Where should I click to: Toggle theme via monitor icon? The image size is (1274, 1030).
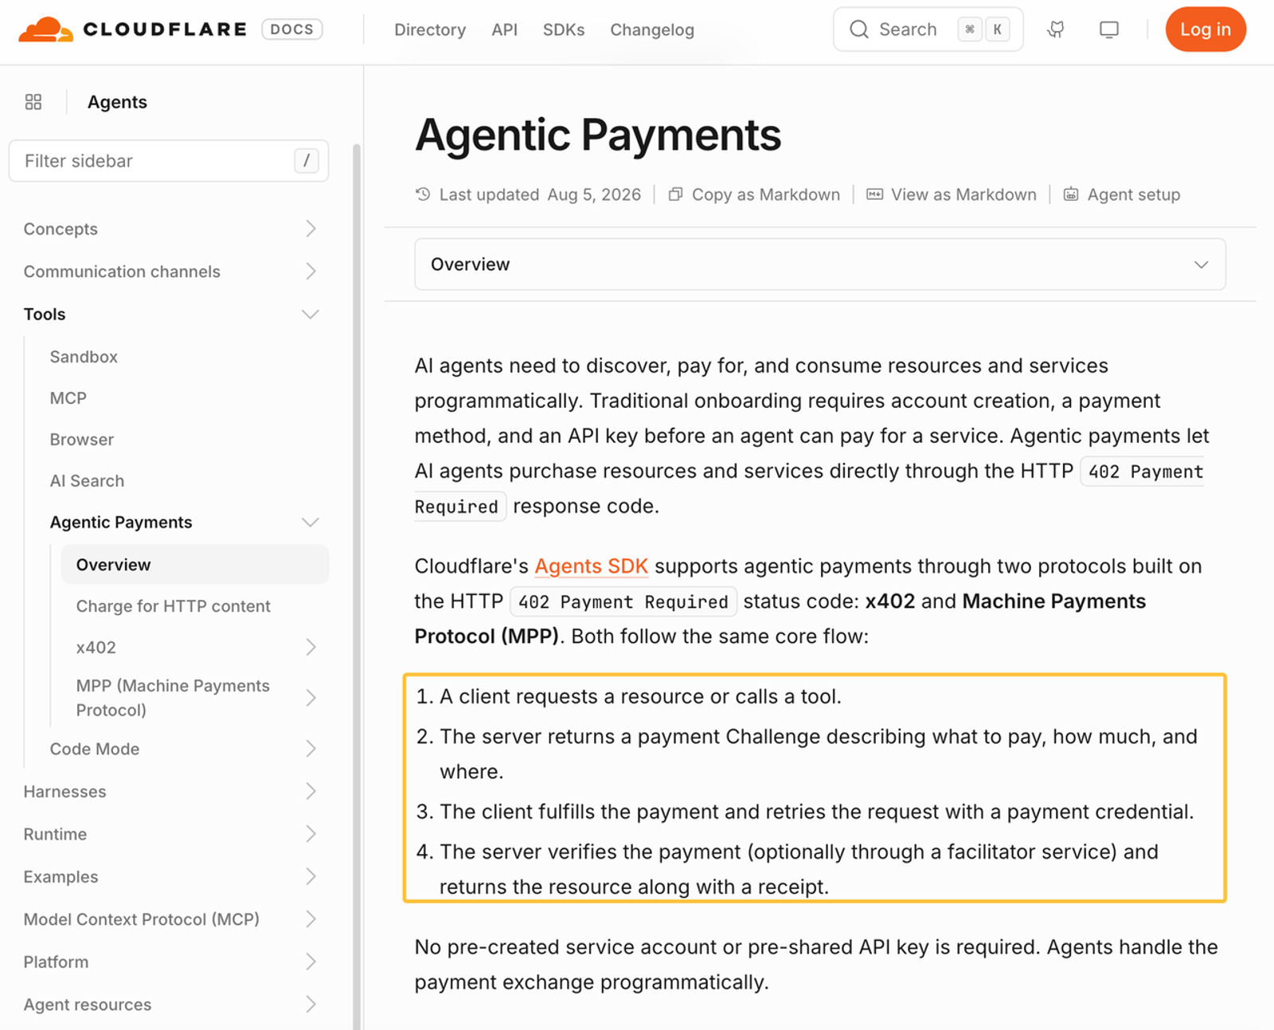tap(1108, 29)
